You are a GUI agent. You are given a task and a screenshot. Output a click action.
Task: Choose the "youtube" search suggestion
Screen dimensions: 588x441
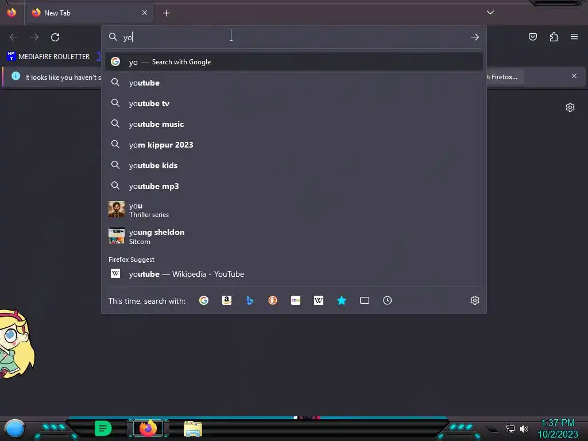tap(294, 83)
